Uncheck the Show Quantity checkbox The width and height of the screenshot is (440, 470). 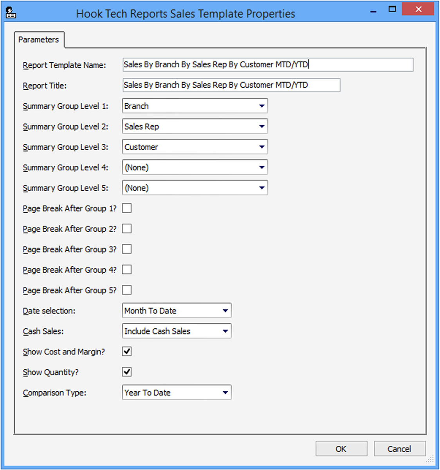coord(127,372)
